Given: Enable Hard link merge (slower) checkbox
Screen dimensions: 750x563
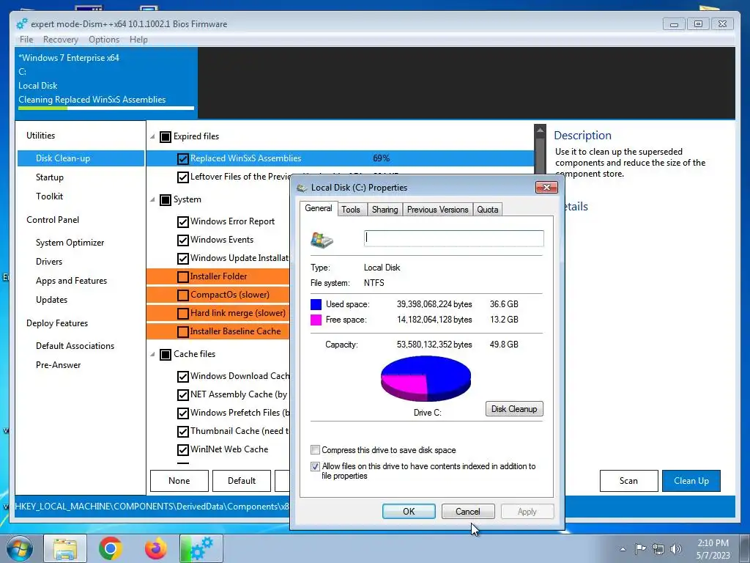Looking at the screenshot, I should (x=182, y=314).
